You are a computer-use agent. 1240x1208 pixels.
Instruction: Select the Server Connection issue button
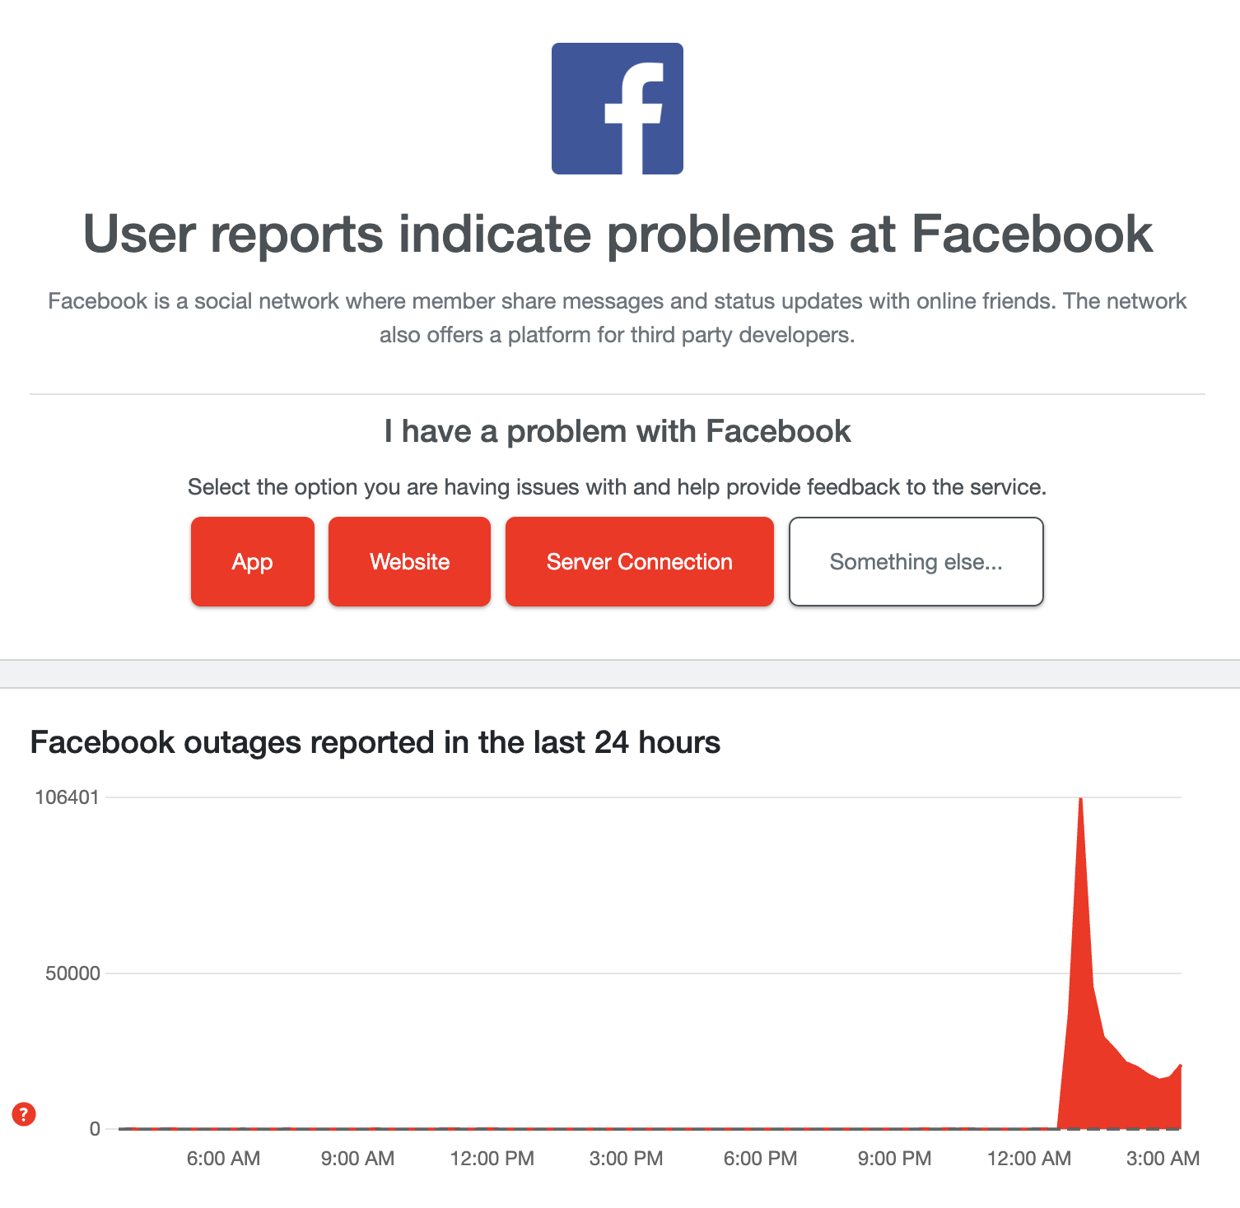(640, 561)
